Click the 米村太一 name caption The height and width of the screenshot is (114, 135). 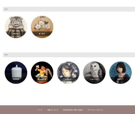point(120,79)
